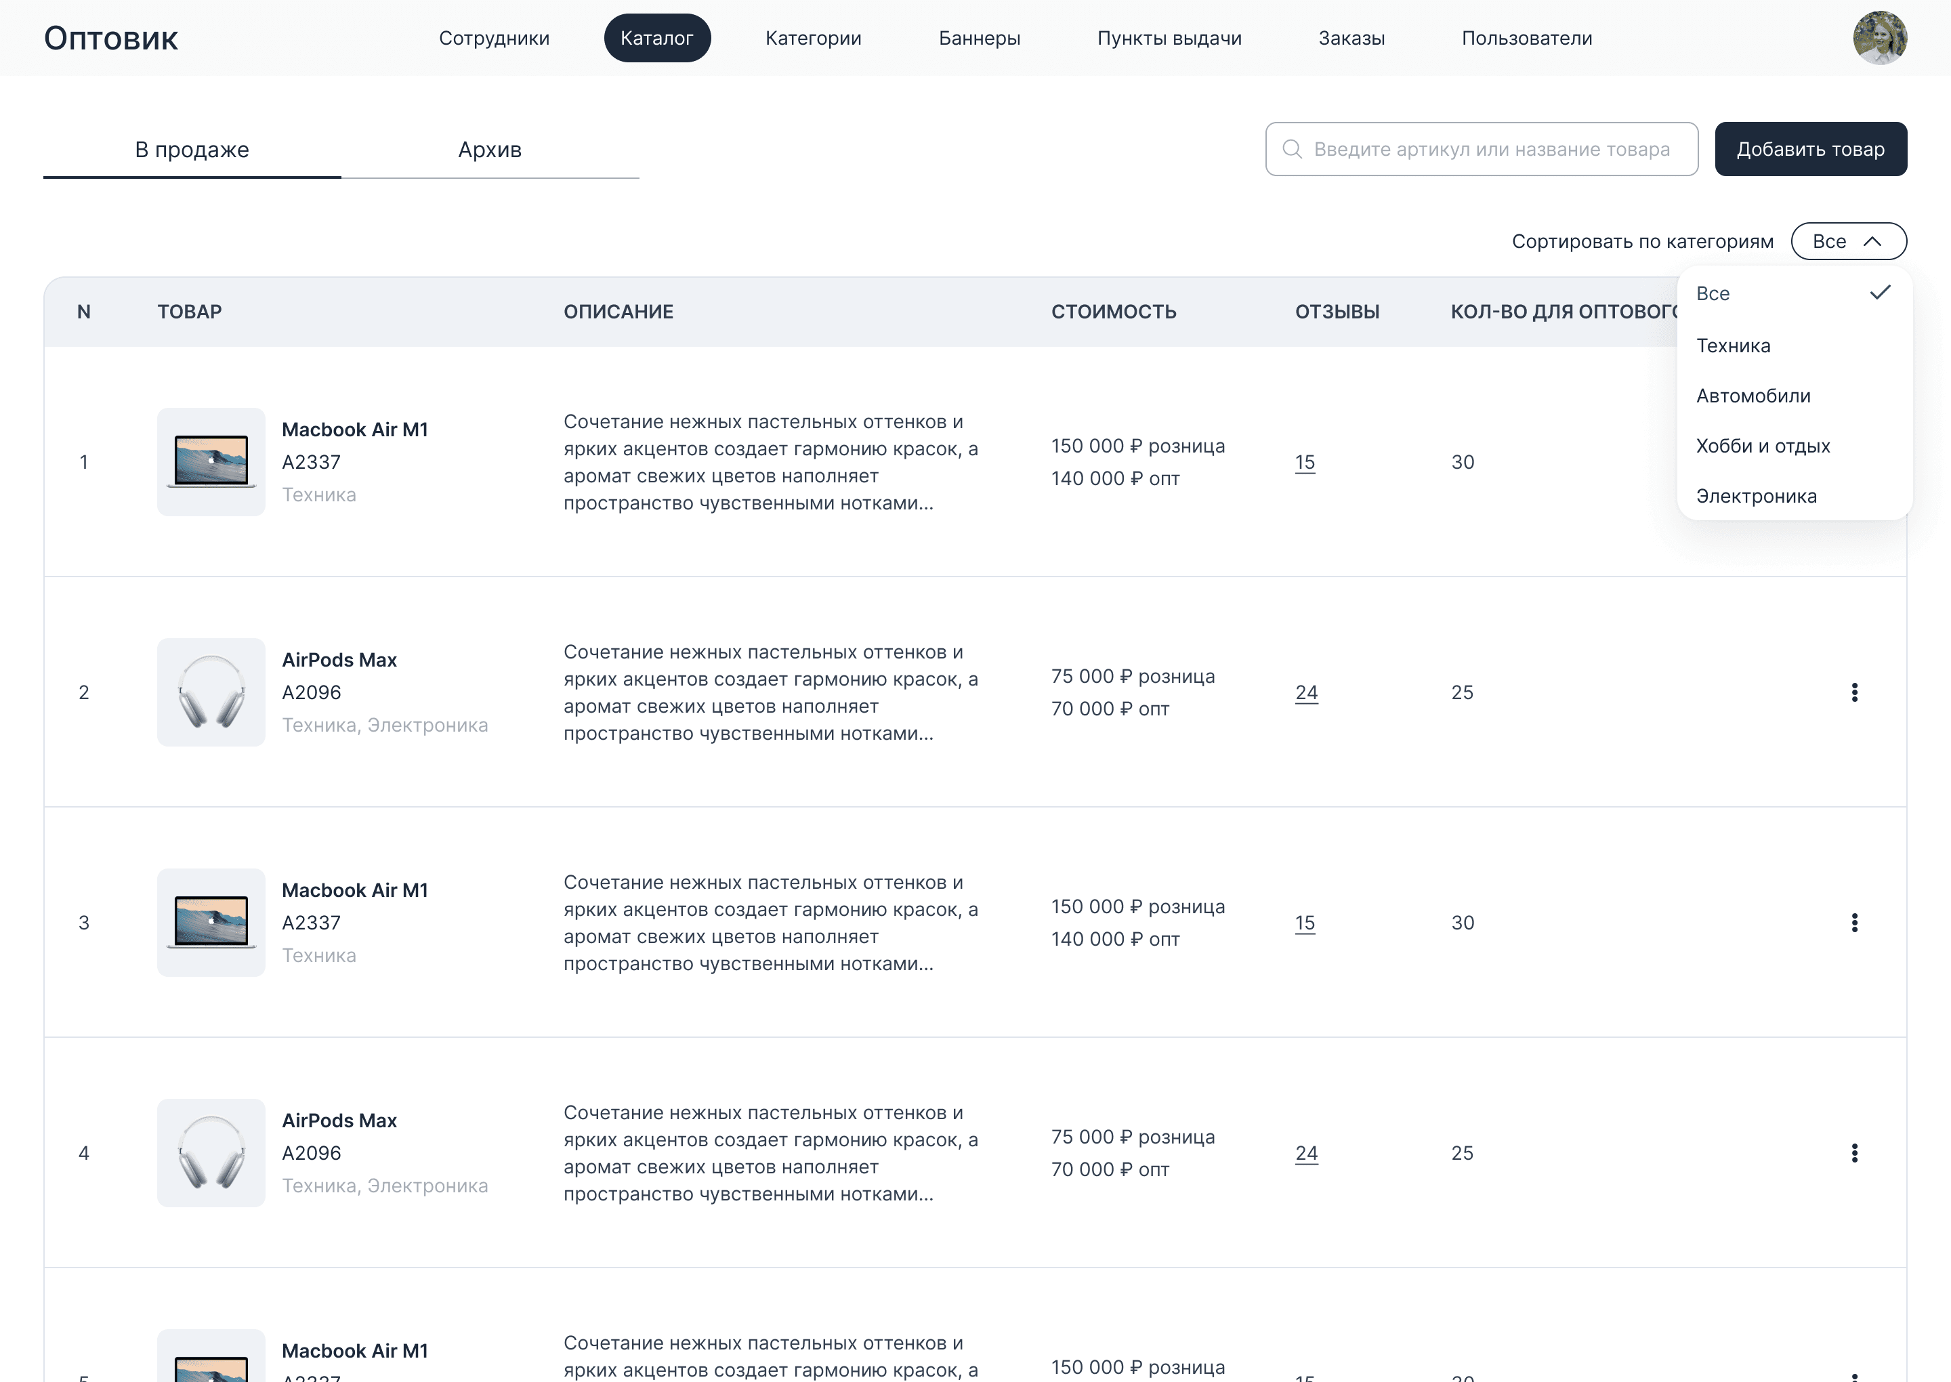Image resolution: width=1951 pixels, height=1382 pixels.
Task: Open the three-dot menu for row 2
Action: click(x=1854, y=693)
